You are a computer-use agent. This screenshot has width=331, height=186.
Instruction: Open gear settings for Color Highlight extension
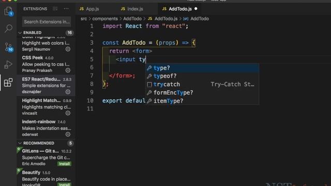pyautogui.click(x=68, y=49)
